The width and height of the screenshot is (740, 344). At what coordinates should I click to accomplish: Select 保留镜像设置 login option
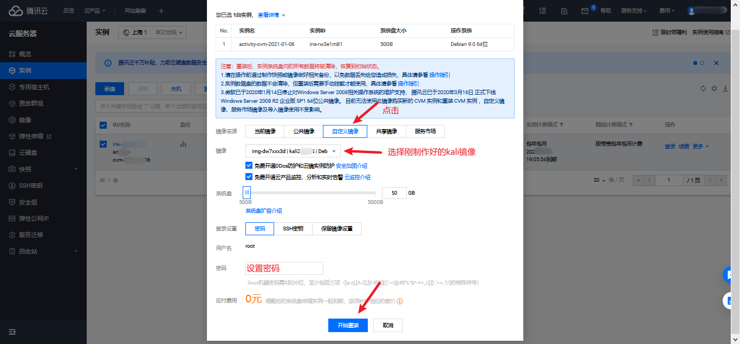[x=336, y=229]
